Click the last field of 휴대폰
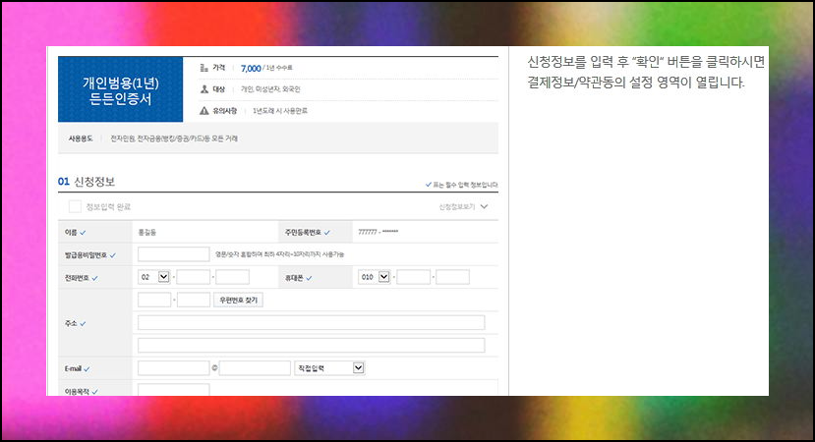Viewport: 815px width, 442px height. pos(452,277)
